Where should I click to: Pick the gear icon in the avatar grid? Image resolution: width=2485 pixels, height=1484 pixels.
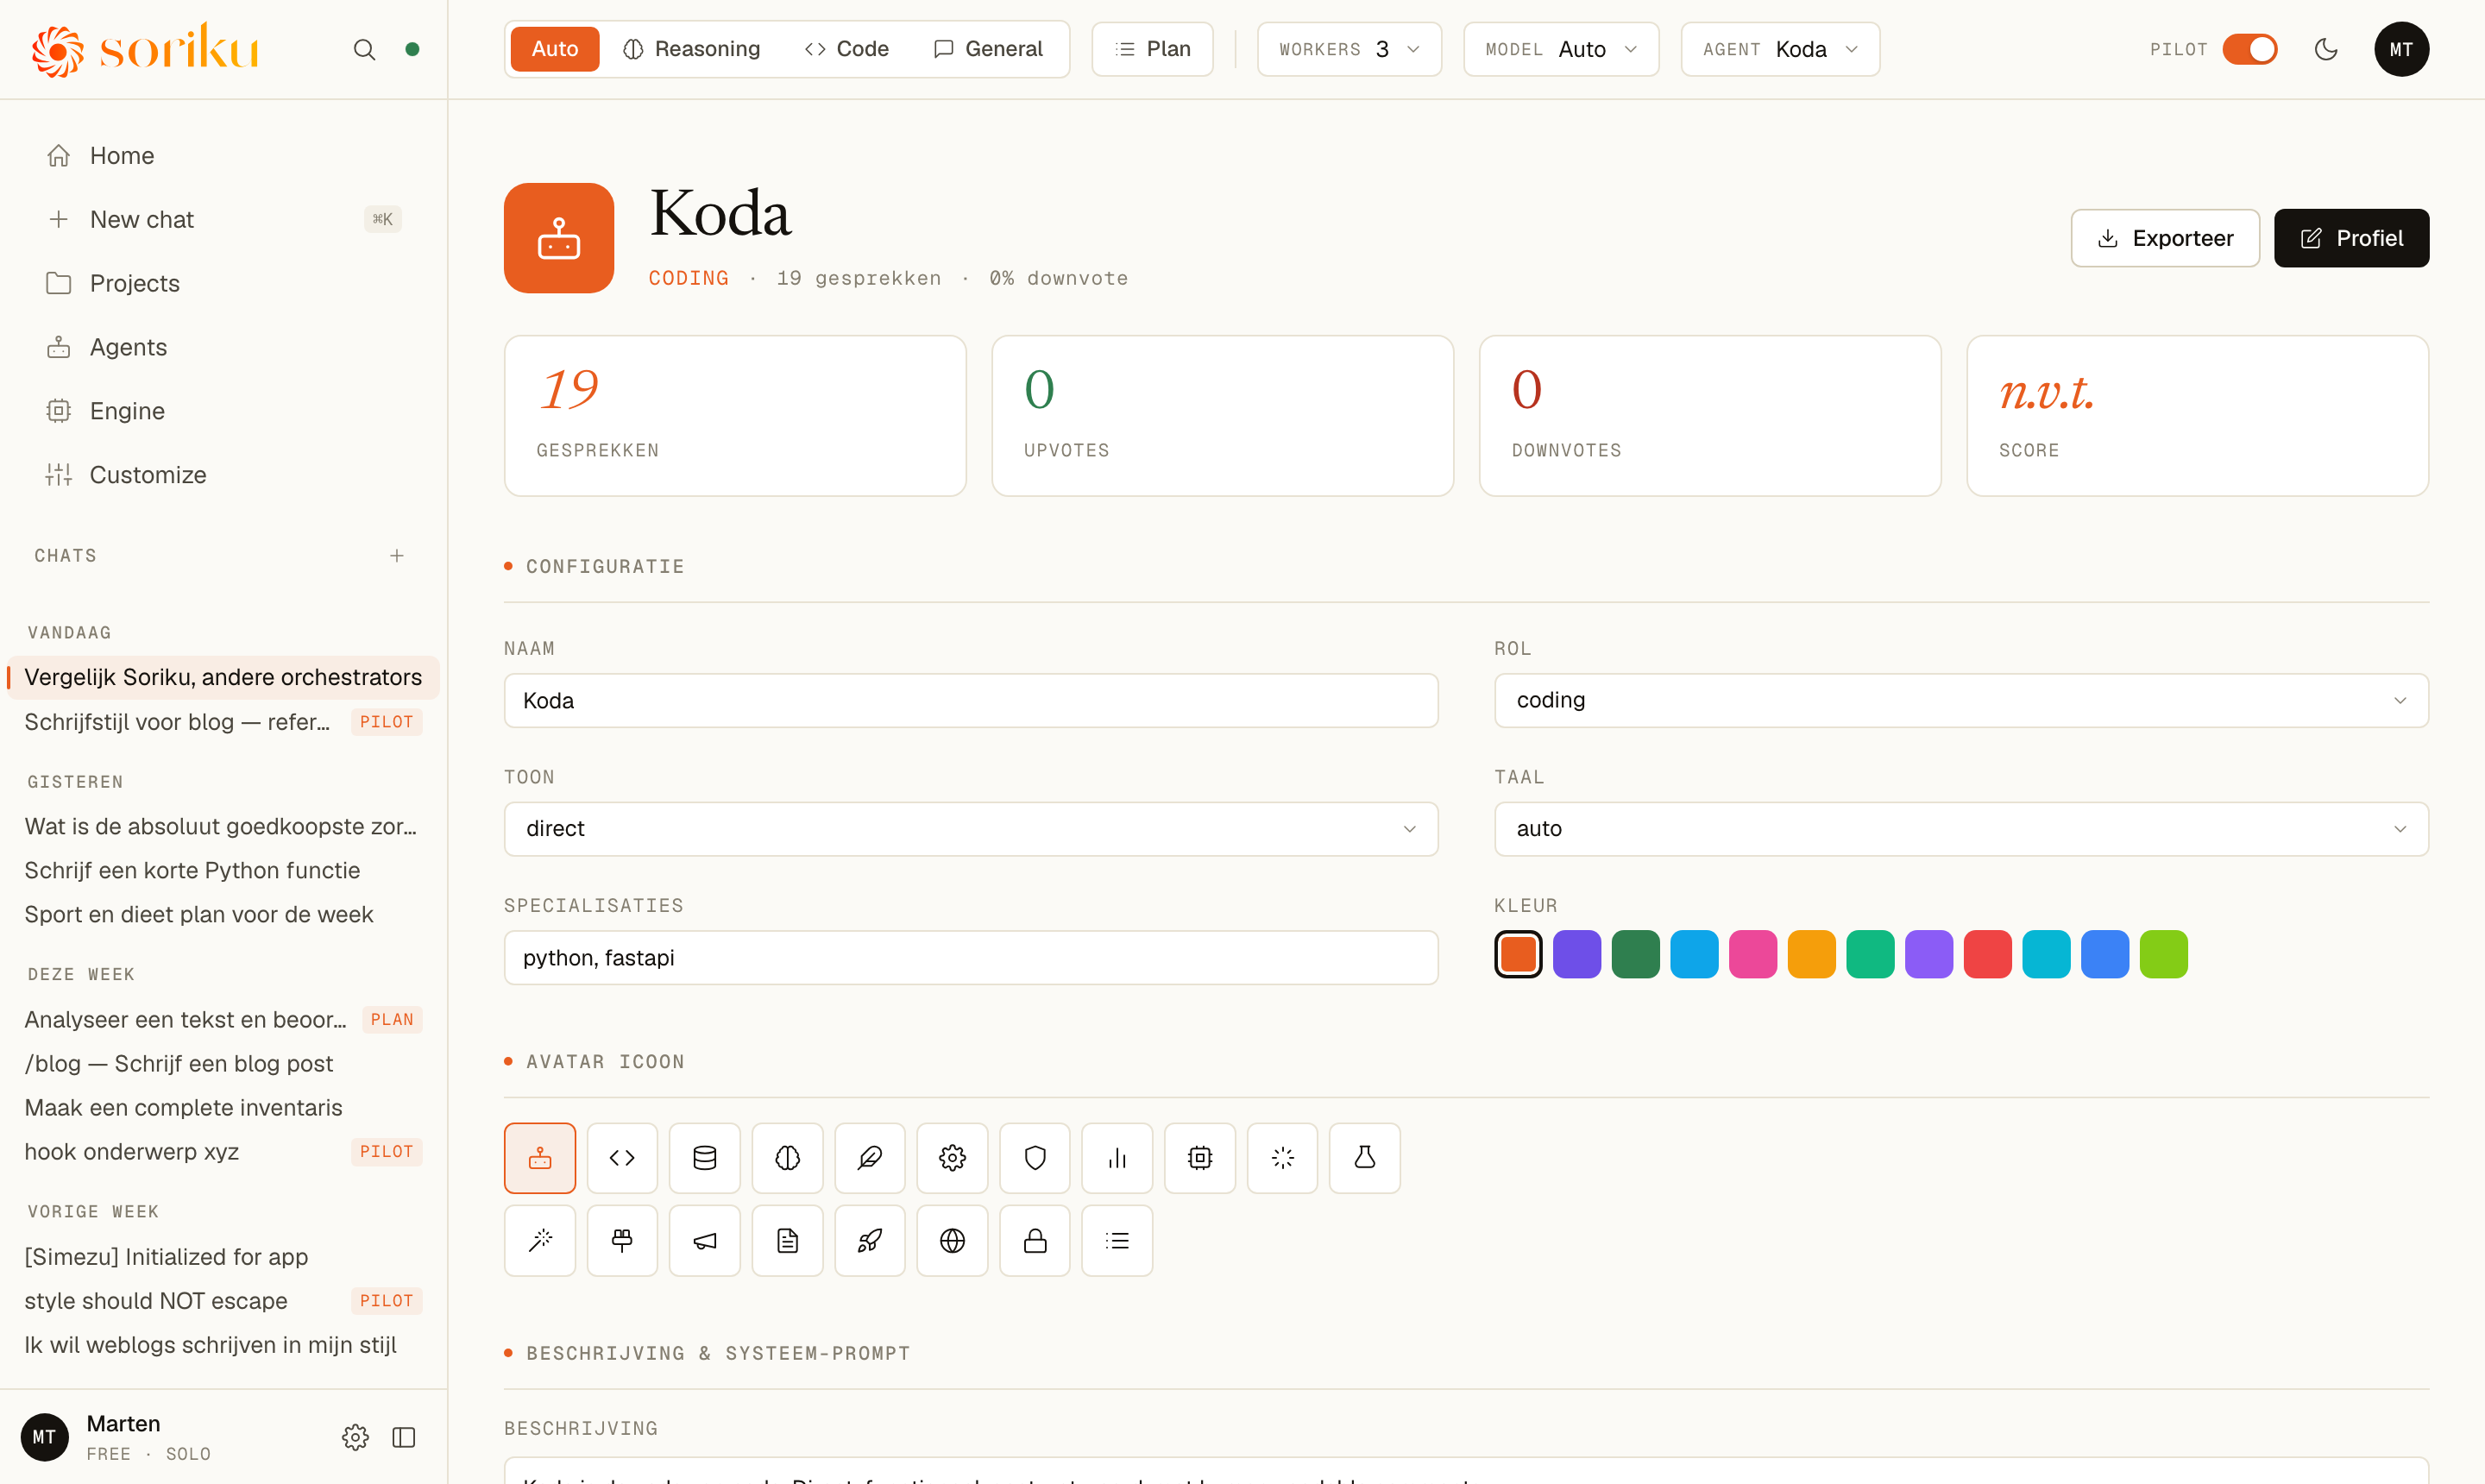coord(953,1158)
